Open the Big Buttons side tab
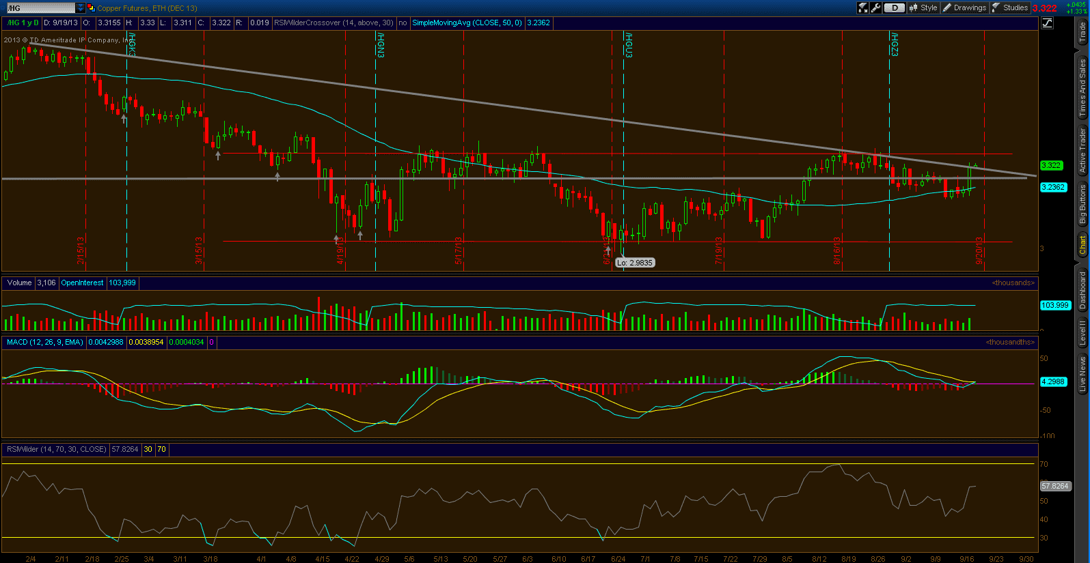This screenshot has width=1090, height=563. click(x=1082, y=203)
